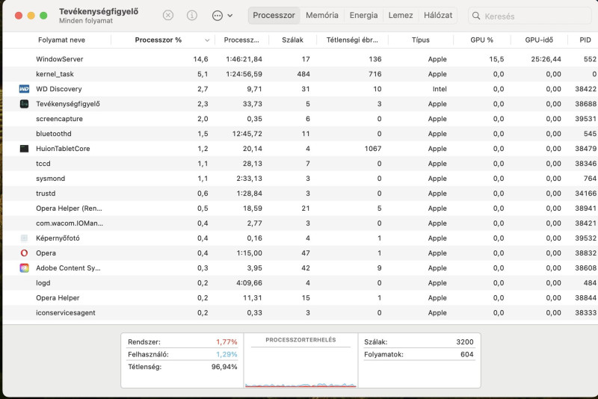
Task: Click the Adobe Content Sy... icon
Action: pyautogui.click(x=24, y=268)
